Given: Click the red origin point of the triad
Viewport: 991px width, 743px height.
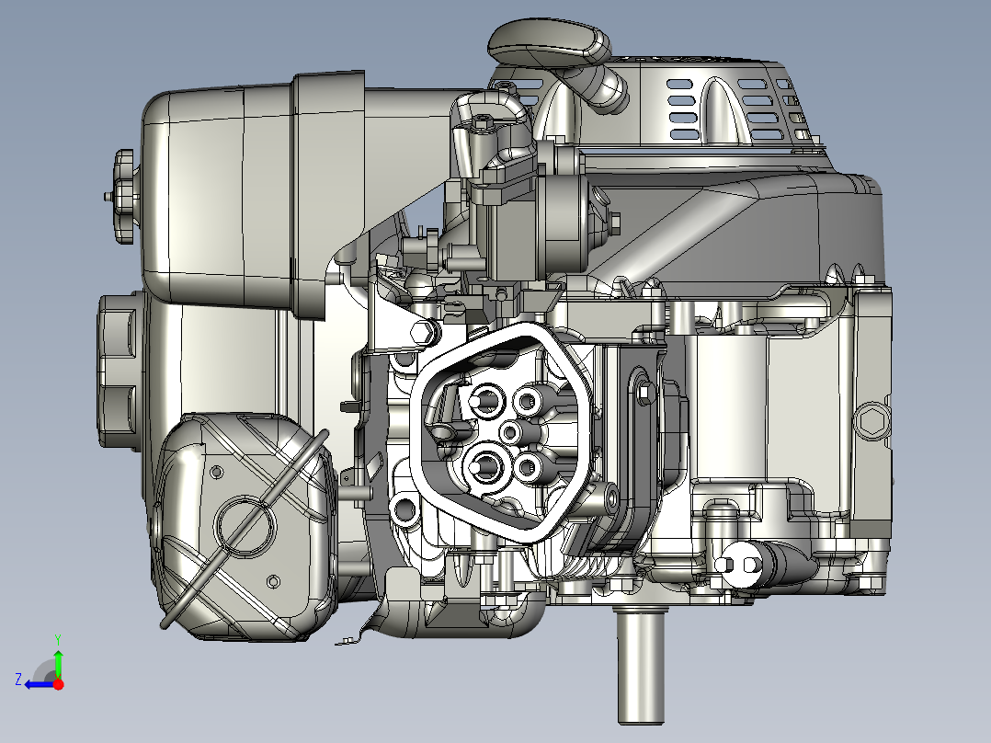Looking at the screenshot, I should click(58, 683).
